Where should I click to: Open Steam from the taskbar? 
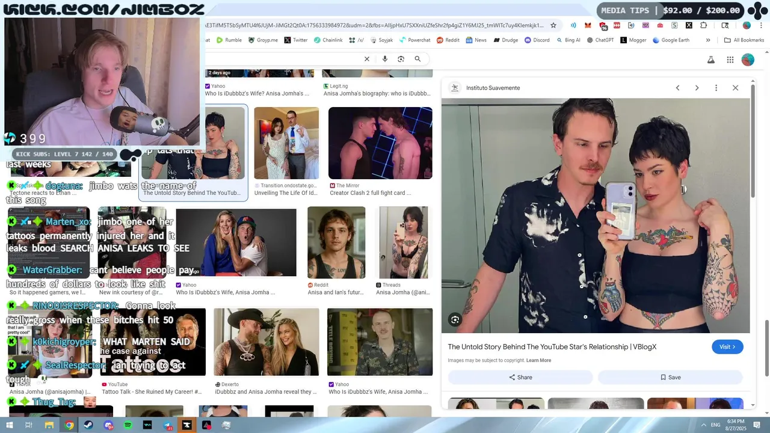point(89,425)
